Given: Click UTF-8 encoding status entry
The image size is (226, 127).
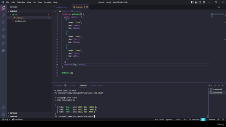Looking at the screenshot, I should [178, 120].
